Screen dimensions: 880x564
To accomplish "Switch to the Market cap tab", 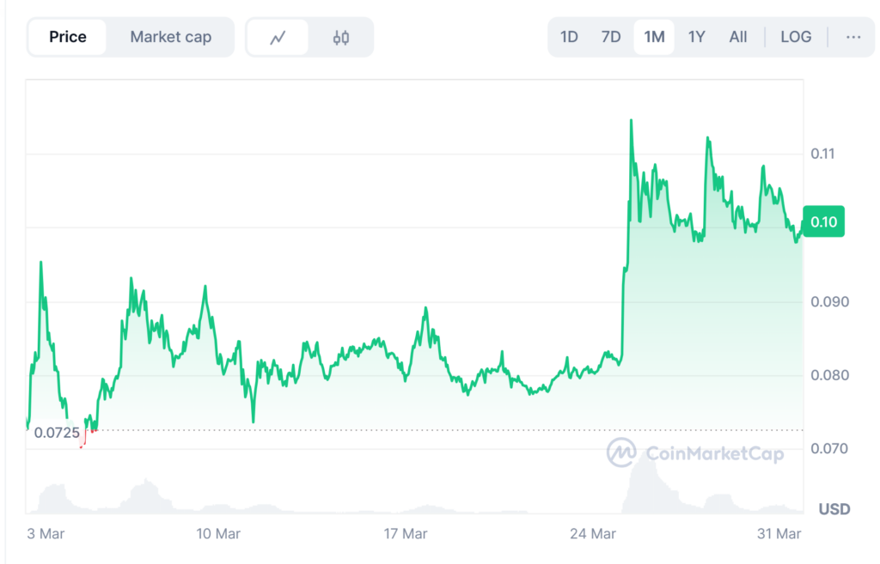I will pos(170,37).
